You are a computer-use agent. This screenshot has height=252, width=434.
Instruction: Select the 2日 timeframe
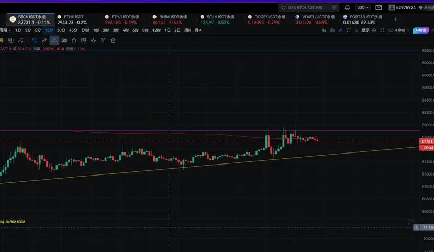(177, 30)
